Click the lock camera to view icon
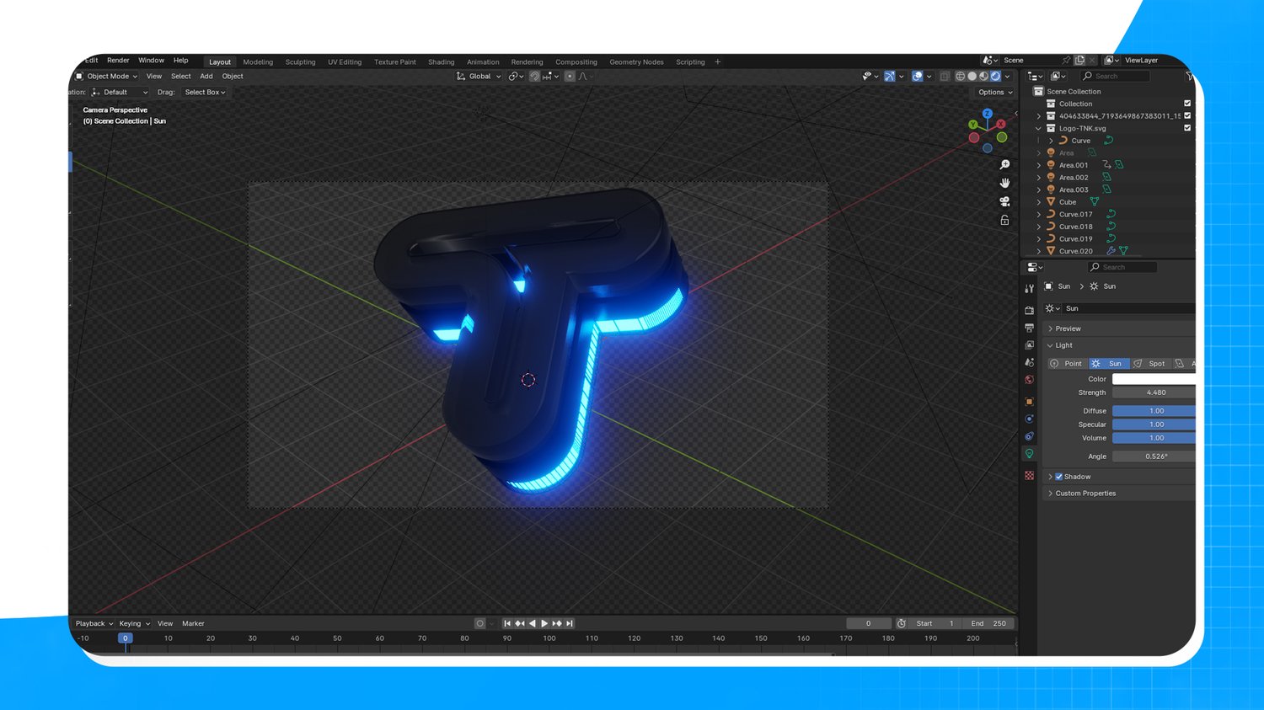This screenshot has height=710, width=1264. click(1004, 220)
